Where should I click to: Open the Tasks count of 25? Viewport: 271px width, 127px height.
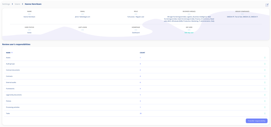click(141, 113)
